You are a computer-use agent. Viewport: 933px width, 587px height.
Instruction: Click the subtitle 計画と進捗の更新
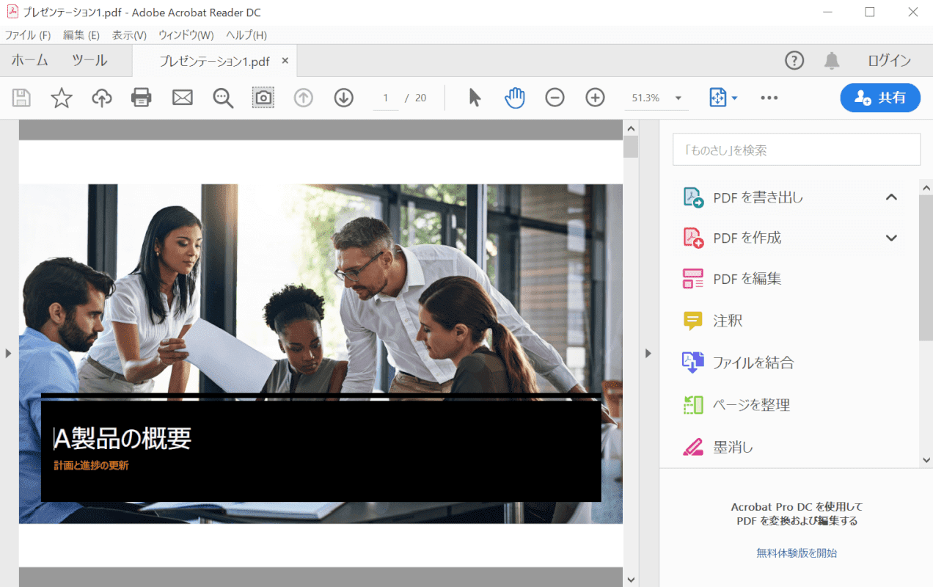91,465
